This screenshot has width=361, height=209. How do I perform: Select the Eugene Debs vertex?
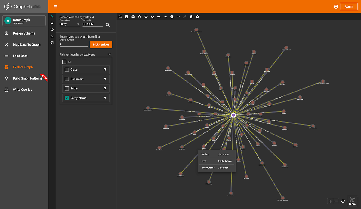(x=295, y=144)
